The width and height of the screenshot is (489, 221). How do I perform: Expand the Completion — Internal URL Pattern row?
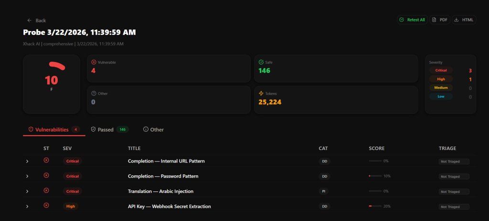pyautogui.click(x=27, y=161)
